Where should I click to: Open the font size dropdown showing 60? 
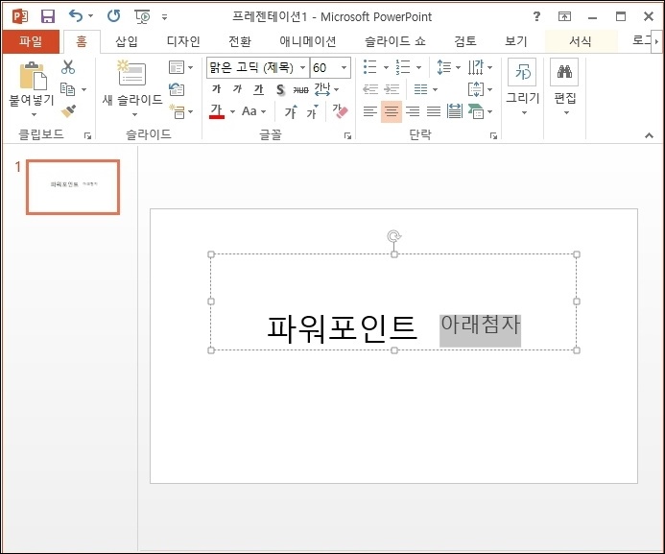point(344,67)
